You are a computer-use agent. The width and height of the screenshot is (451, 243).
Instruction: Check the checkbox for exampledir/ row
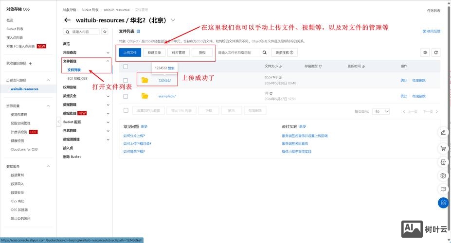(x=126, y=96)
